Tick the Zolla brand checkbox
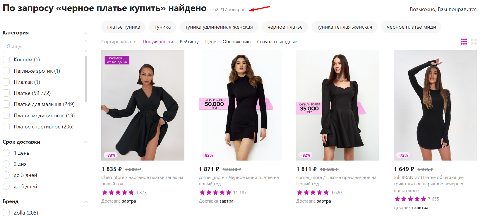The height and width of the screenshot is (216, 490). [x=6, y=213]
